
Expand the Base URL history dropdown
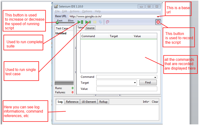158,17
